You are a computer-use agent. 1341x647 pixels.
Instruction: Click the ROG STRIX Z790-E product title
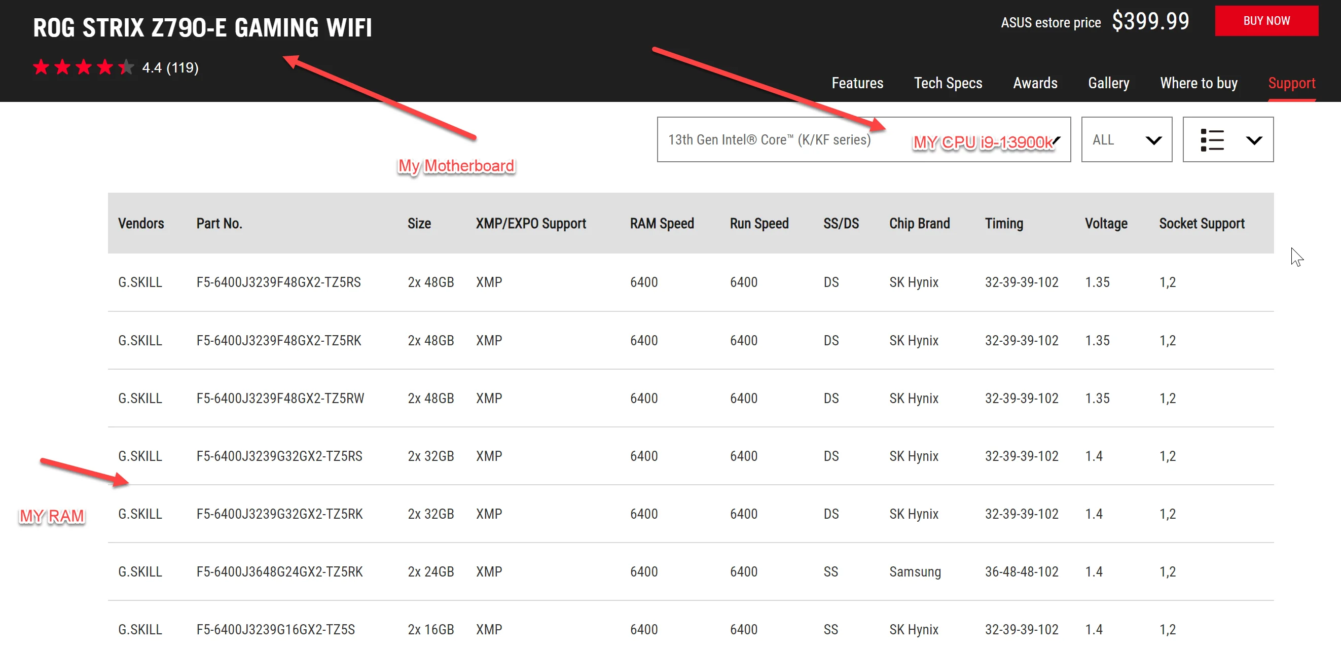click(x=202, y=27)
